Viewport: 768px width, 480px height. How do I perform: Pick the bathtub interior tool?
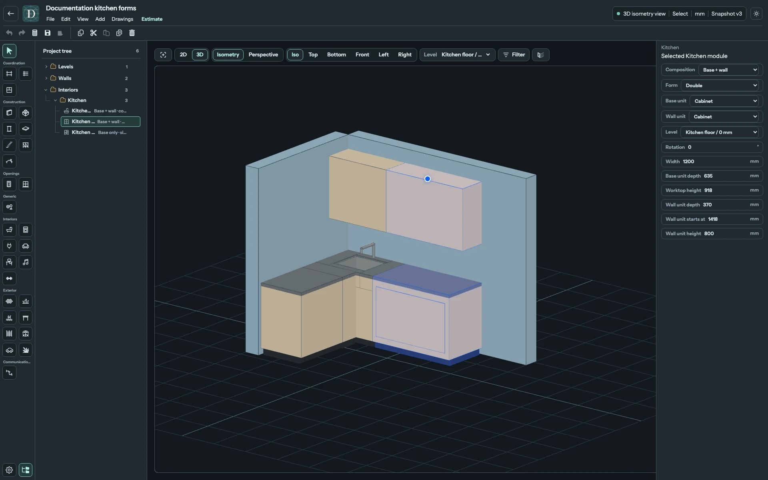coord(9,230)
